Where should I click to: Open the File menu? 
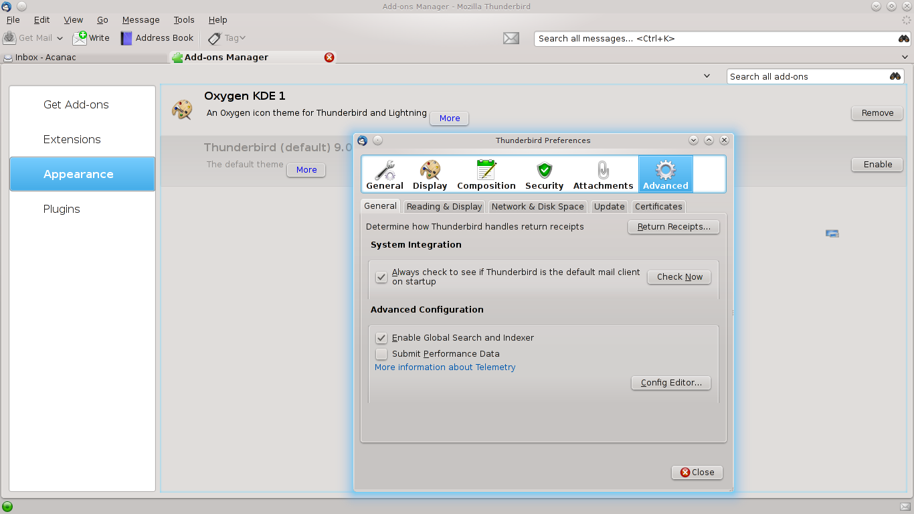tap(13, 20)
